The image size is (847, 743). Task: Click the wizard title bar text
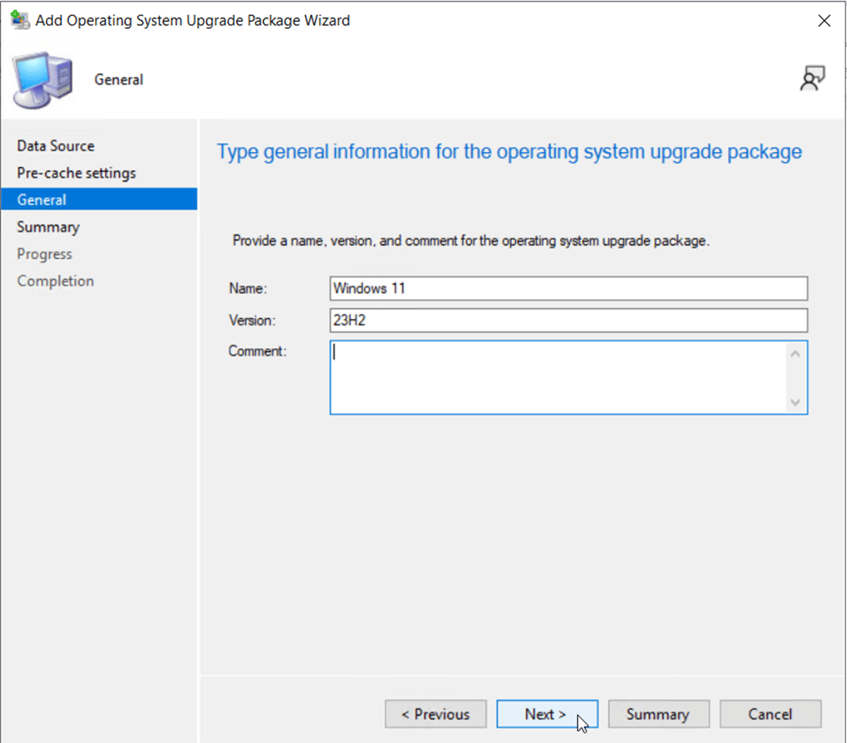pos(193,20)
